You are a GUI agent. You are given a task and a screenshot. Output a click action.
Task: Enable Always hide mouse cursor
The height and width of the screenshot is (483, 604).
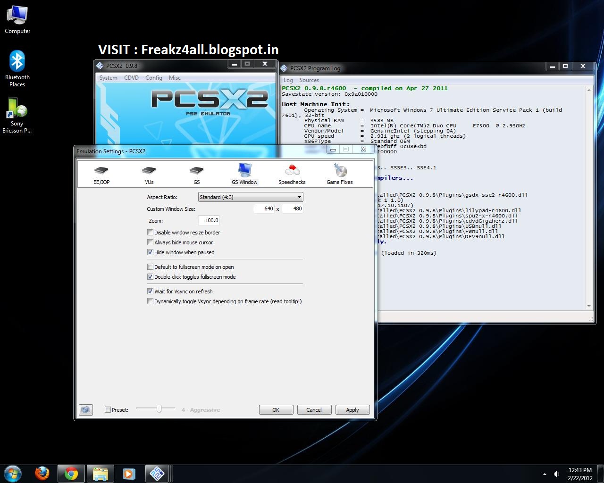click(x=150, y=242)
